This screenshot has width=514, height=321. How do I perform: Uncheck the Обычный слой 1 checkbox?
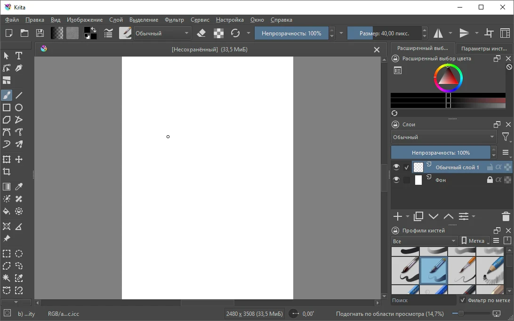(x=407, y=167)
